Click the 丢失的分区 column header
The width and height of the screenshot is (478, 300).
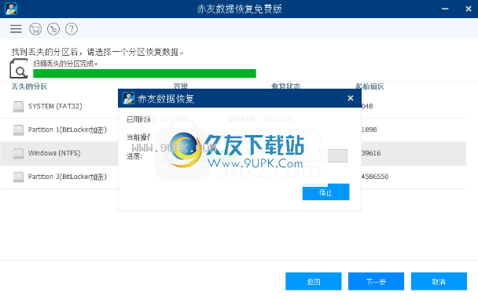pos(30,86)
